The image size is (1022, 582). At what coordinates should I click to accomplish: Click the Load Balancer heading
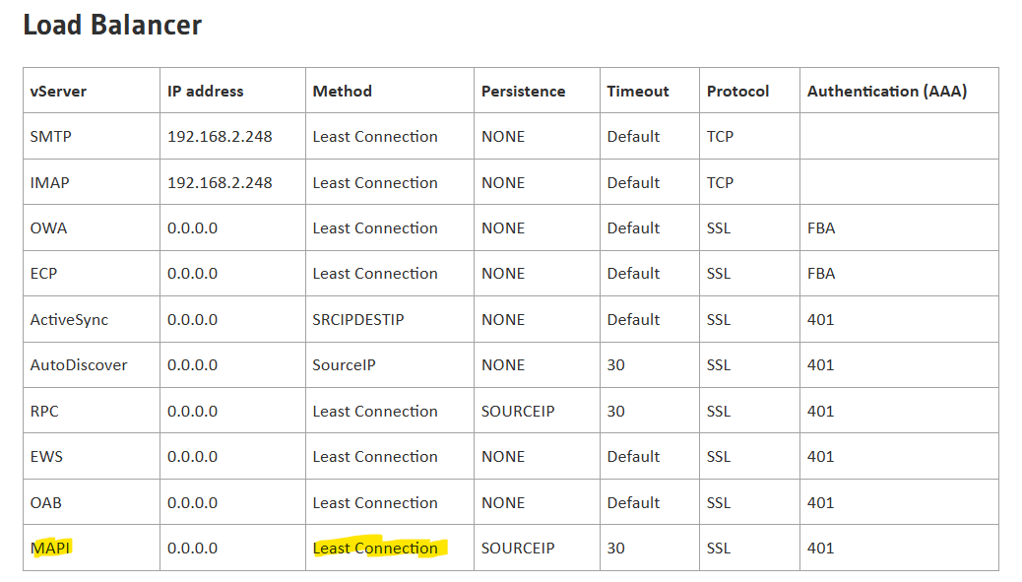(x=112, y=26)
